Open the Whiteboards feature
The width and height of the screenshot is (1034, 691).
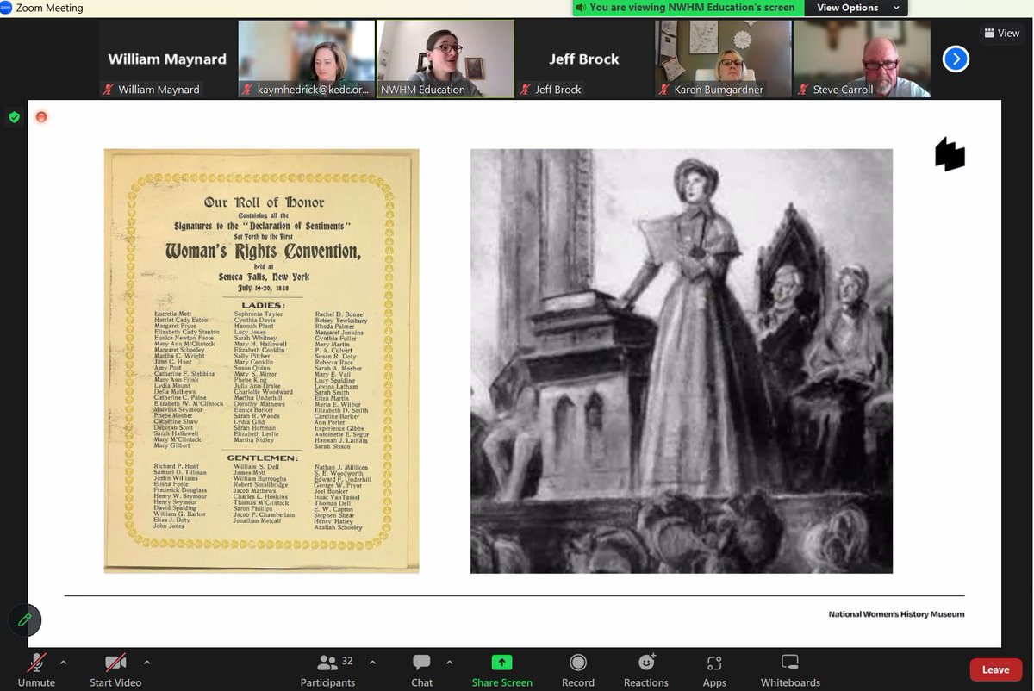[x=789, y=669]
